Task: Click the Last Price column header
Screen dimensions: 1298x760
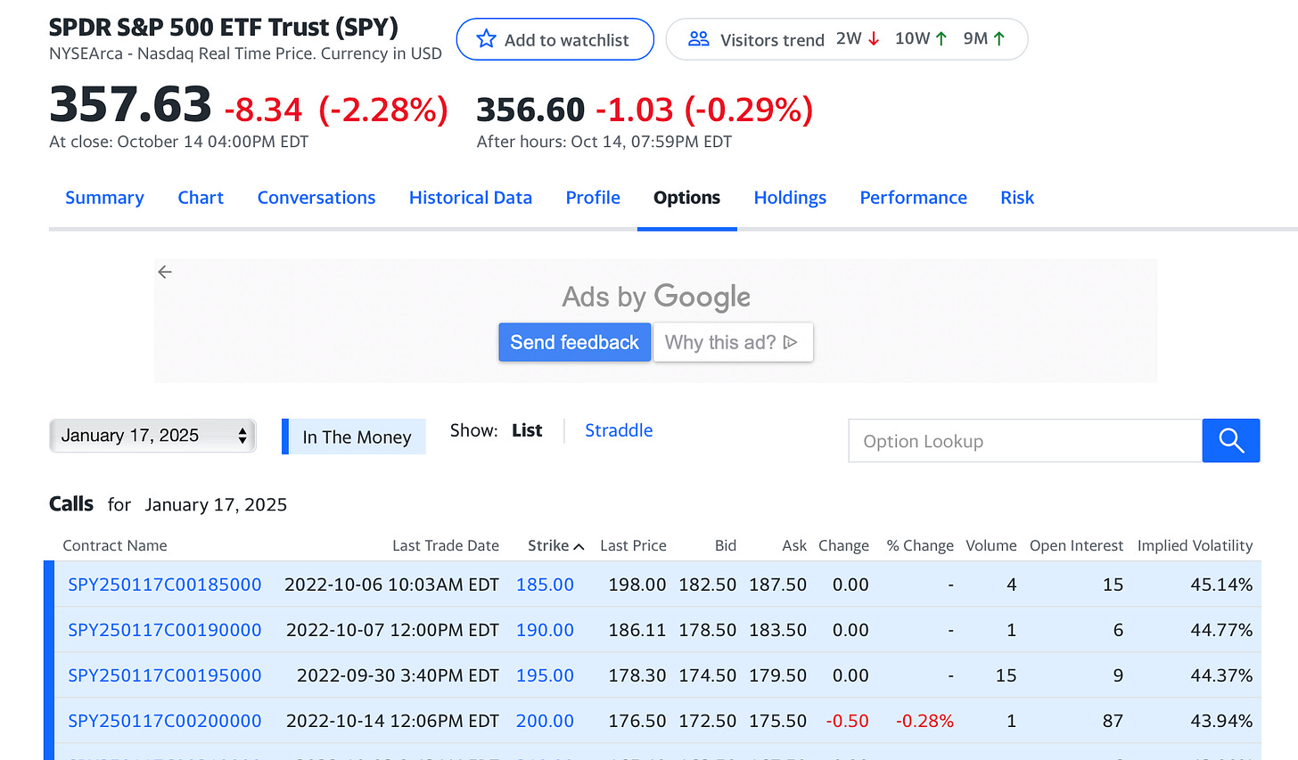Action: coord(633,545)
